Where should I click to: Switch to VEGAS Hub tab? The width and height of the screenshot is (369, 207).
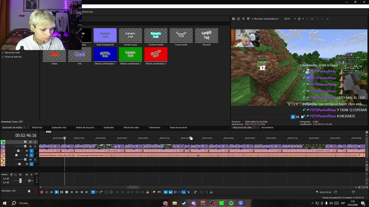coord(37,127)
